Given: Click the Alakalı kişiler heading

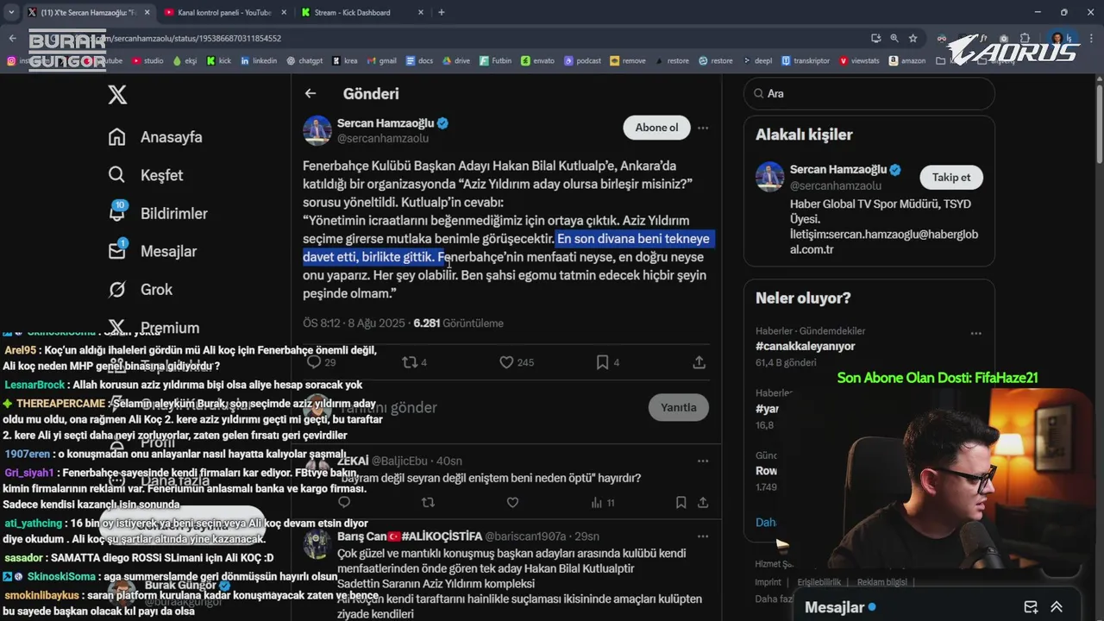Looking at the screenshot, I should [804, 135].
